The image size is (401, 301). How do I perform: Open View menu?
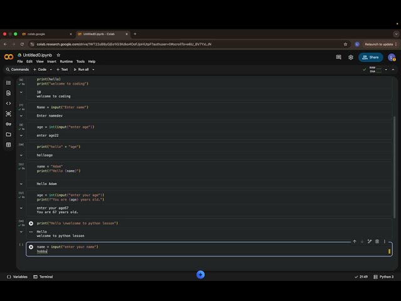[39, 61]
